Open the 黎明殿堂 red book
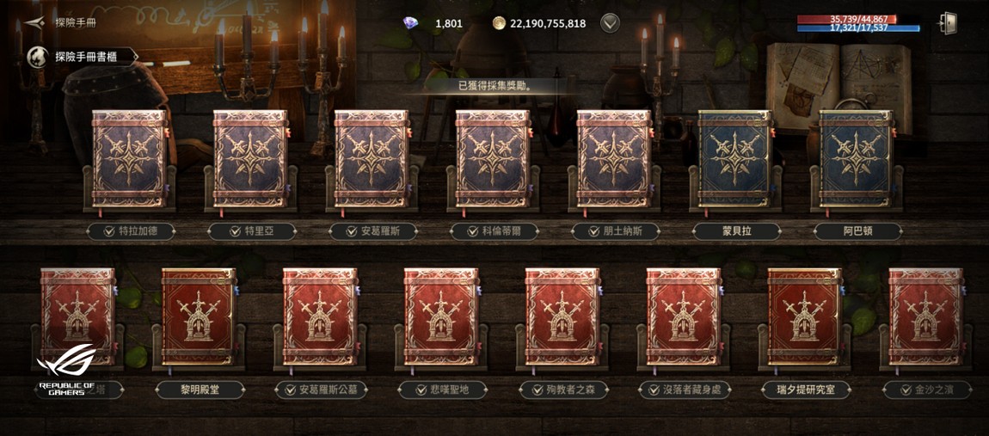The width and height of the screenshot is (989, 436). point(199,316)
